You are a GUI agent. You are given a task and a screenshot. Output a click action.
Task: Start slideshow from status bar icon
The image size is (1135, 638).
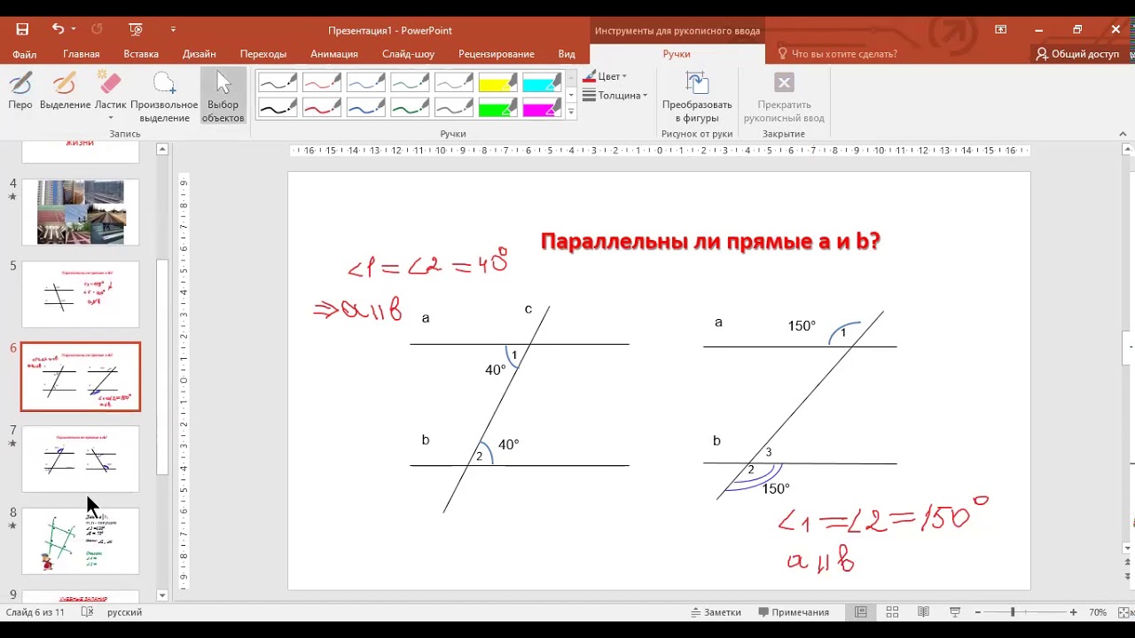pos(955,612)
